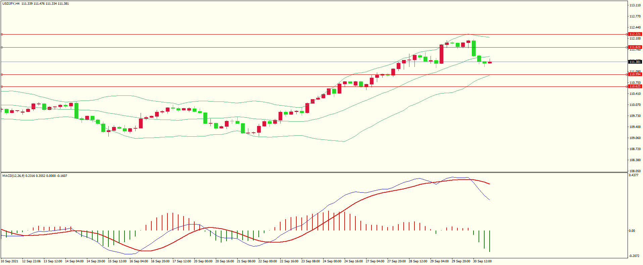Click left anchor square of 110.625 line
This screenshot has height=265, width=643.
pos(2,86)
